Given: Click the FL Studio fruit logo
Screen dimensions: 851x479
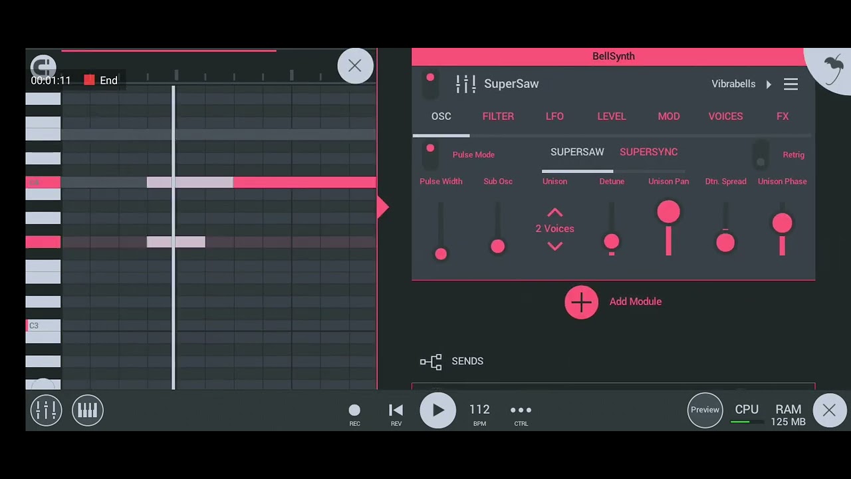Looking at the screenshot, I should tap(832, 69).
